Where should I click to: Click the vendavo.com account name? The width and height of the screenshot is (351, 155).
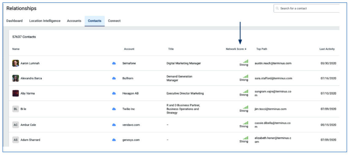131,125
